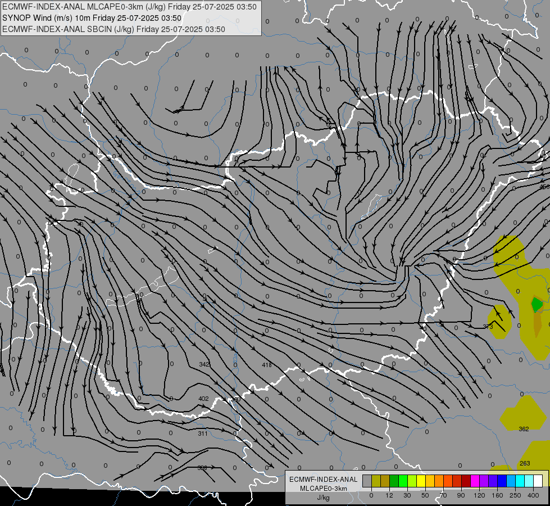Click the legend tick label 250
550x506 pixels.
[x=515, y=495]
